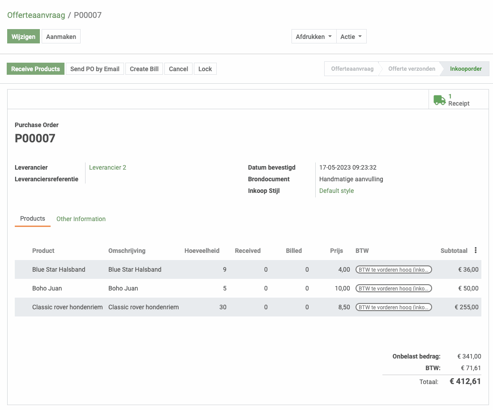Select Offerte verzonden status stage
The height and width of the screenshot is (410, 493).
pyautogui.click(x=412, y=69)
